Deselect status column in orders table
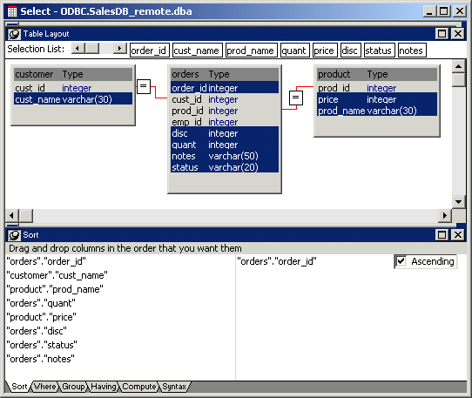The image size is (472, 398). (x=225, y=167)
